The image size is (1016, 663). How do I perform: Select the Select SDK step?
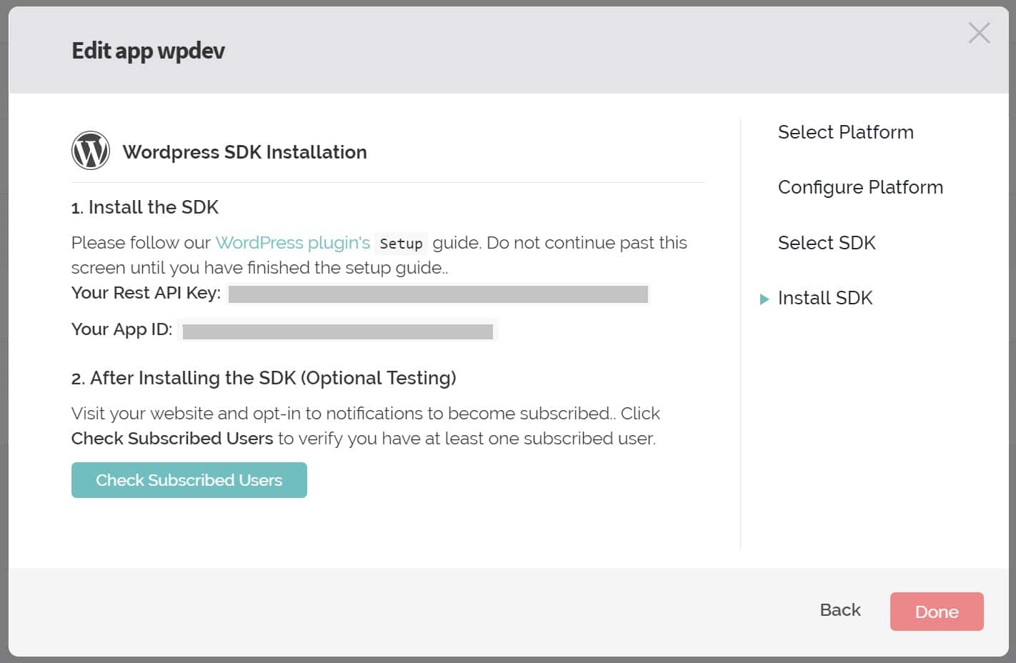coord(827,243)
